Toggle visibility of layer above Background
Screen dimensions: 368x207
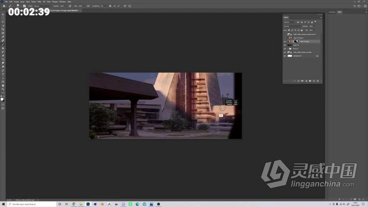(x=285, y=52)
